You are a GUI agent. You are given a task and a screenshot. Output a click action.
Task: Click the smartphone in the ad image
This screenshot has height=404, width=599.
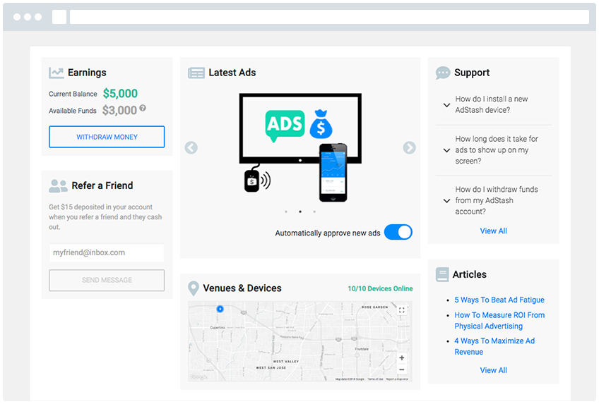(333, 173)
